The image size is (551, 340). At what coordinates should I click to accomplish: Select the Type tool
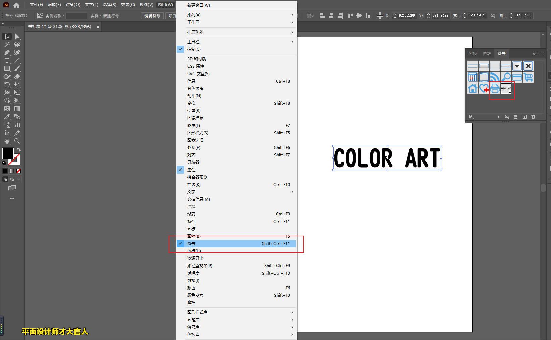7,60
